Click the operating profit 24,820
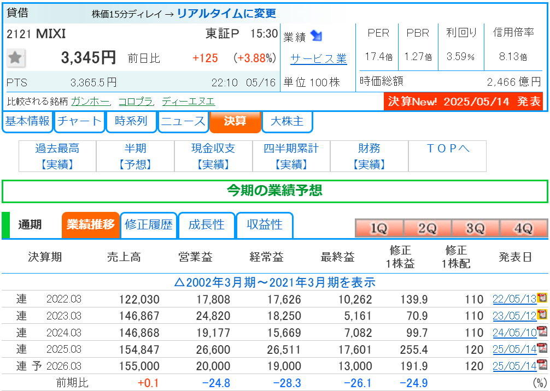Screen dimensions: 550x391 pyautogui.click(x=213, y=316)
